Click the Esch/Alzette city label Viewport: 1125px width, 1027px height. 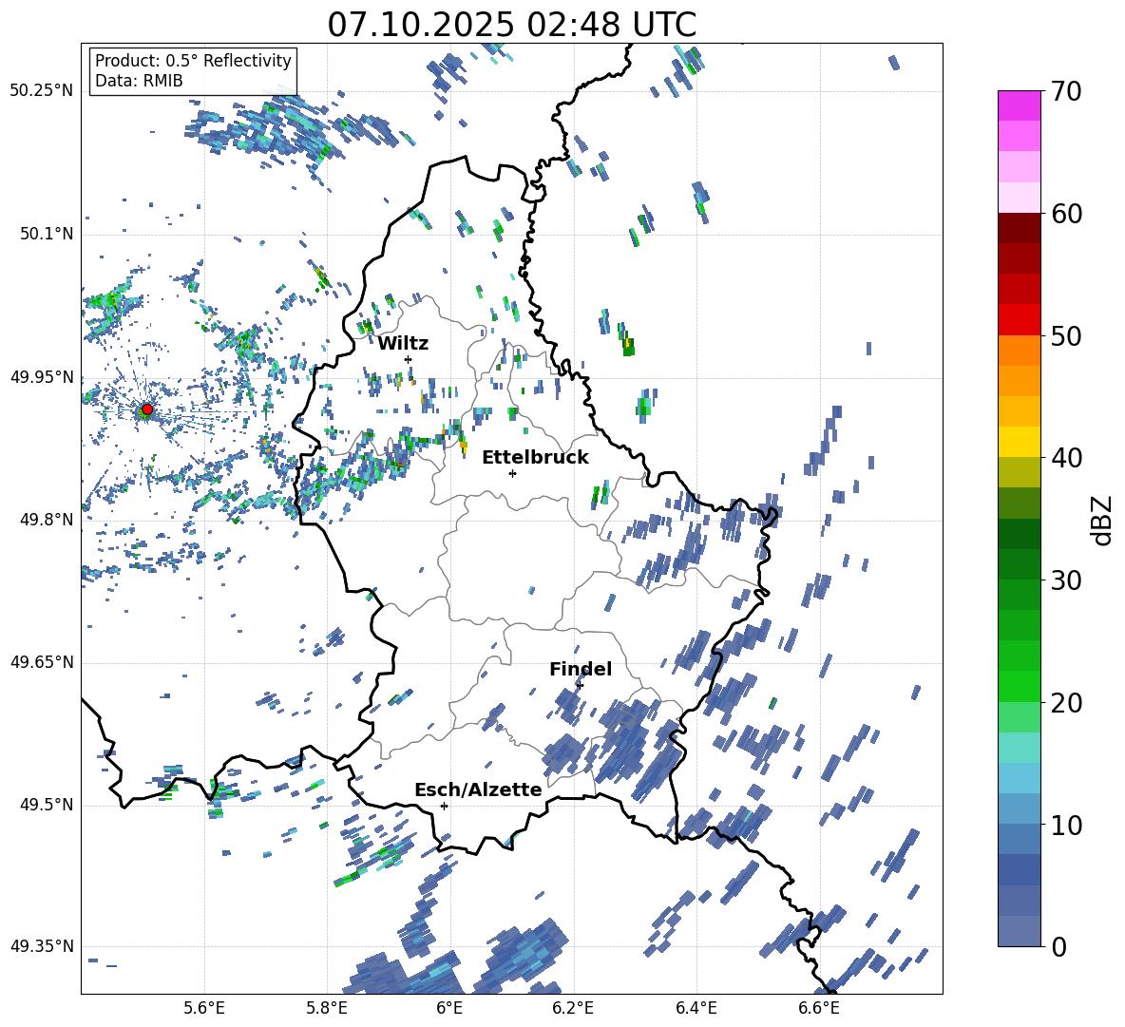coord(478,789)
